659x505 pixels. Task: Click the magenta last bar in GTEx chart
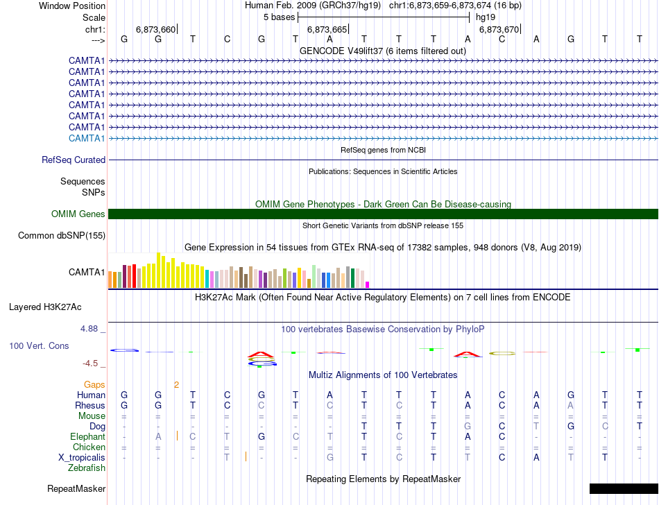tap(368, 285)
